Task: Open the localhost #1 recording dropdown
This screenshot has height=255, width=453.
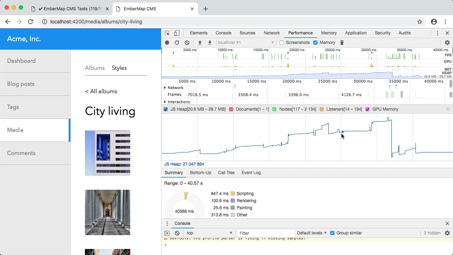Action: click(x=246, y=42)
